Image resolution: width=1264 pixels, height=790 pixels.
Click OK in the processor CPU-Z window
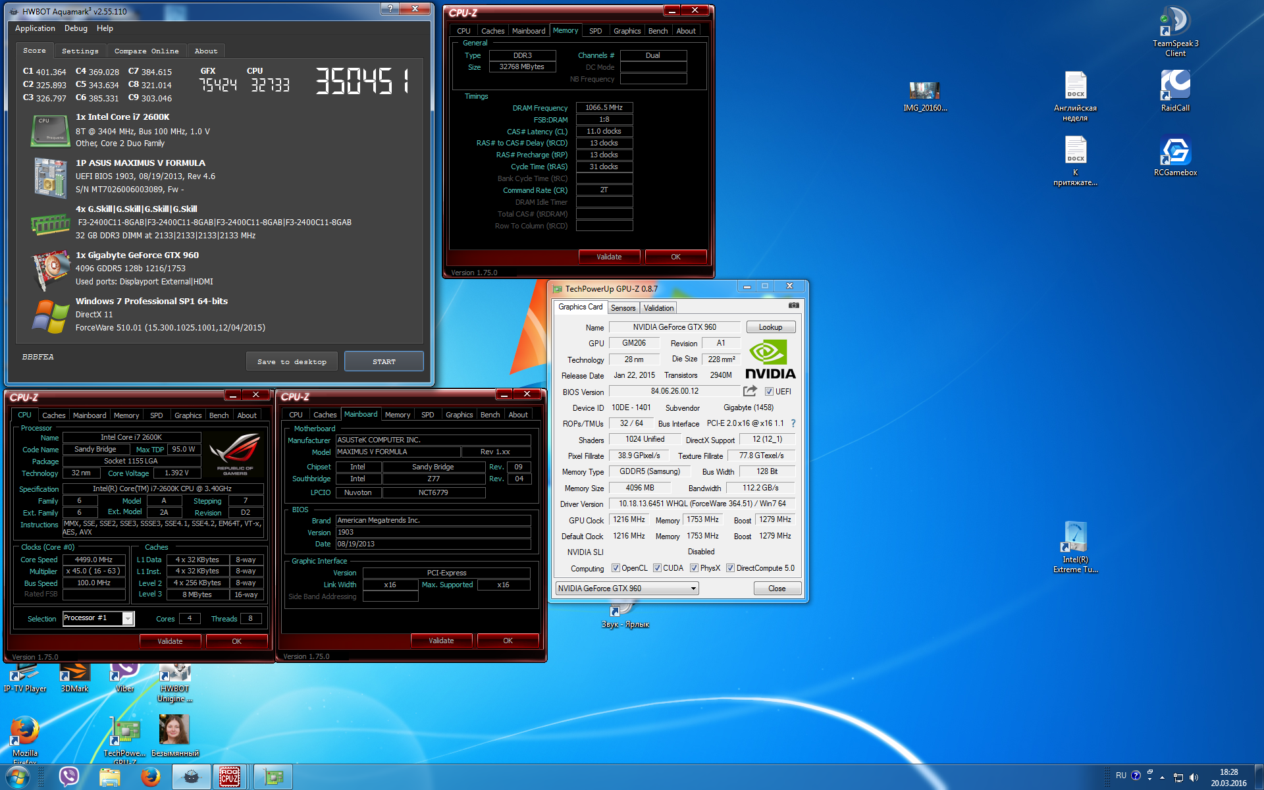(x=236, y=641)
